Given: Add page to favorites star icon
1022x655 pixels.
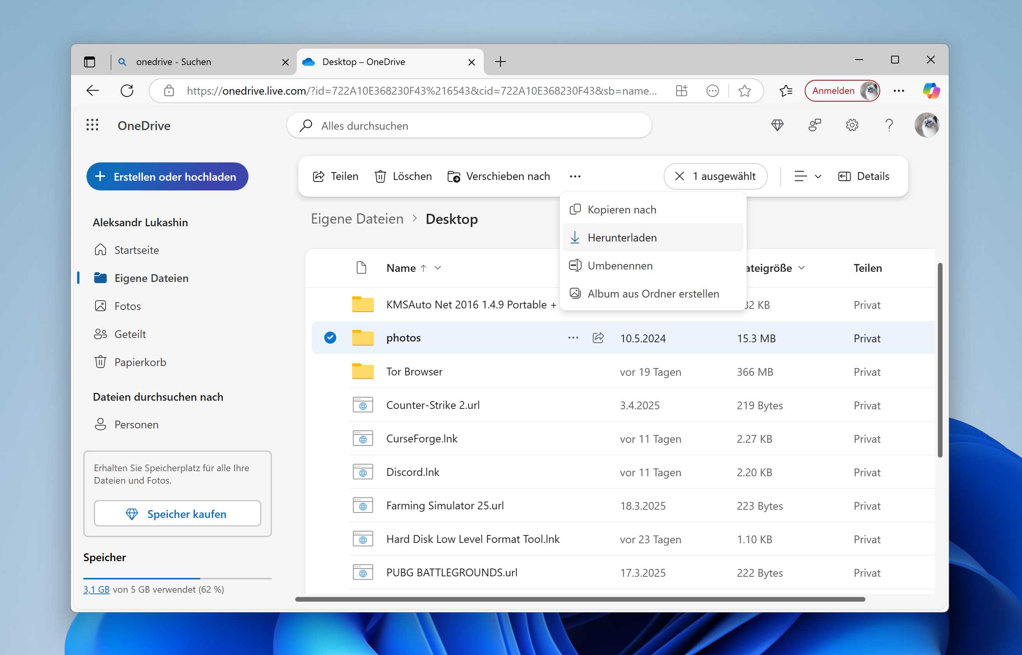Looking at the screenshot, I should pos(744,91).
